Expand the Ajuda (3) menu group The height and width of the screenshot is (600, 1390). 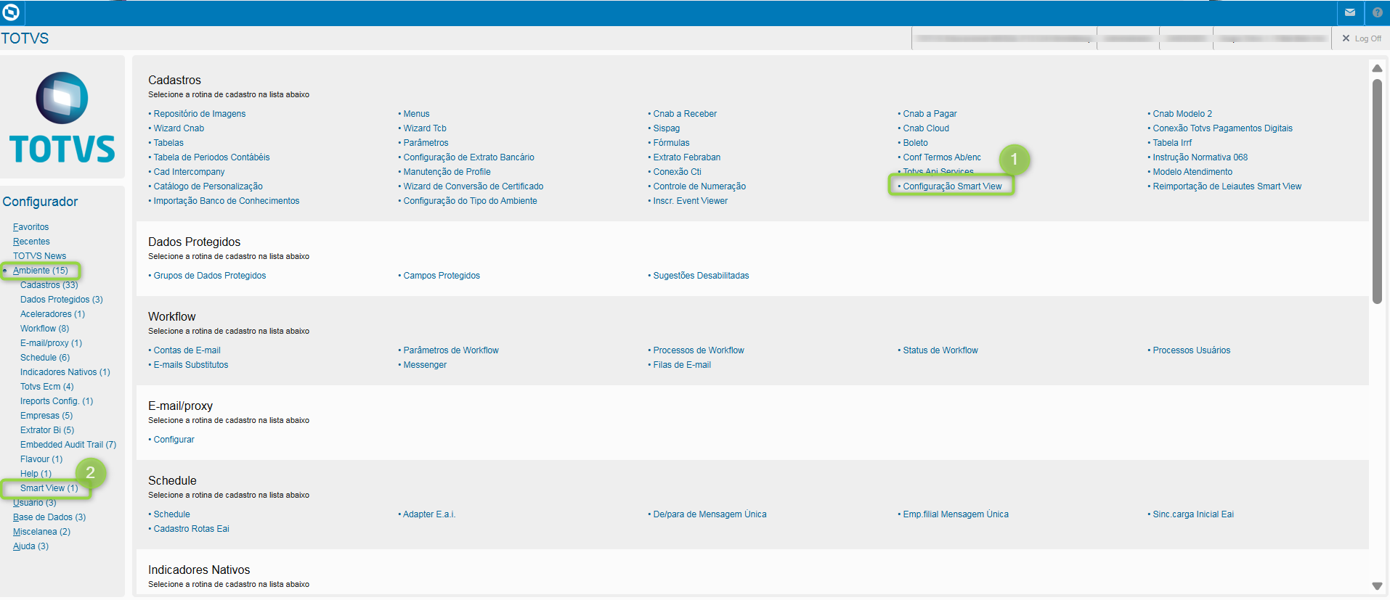31,546
